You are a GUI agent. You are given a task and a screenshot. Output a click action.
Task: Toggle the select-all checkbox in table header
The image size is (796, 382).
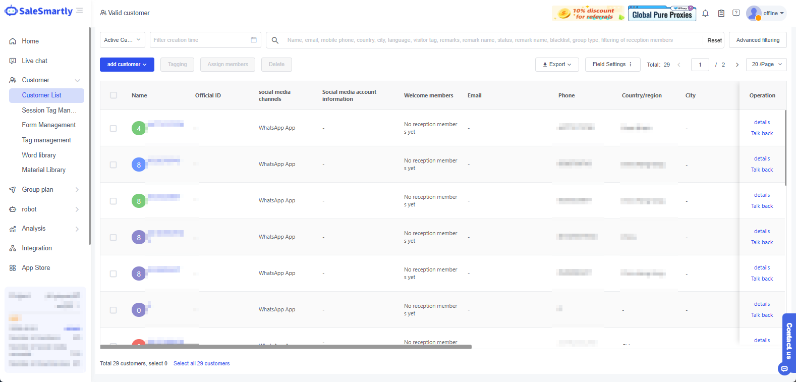click(113, 95)
